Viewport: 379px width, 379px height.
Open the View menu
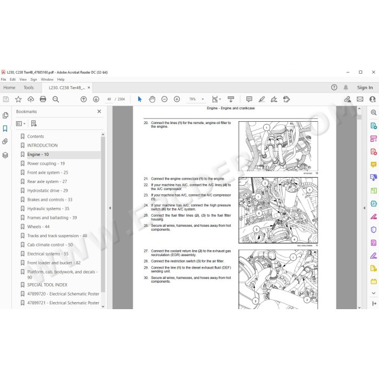pos(23,79)
